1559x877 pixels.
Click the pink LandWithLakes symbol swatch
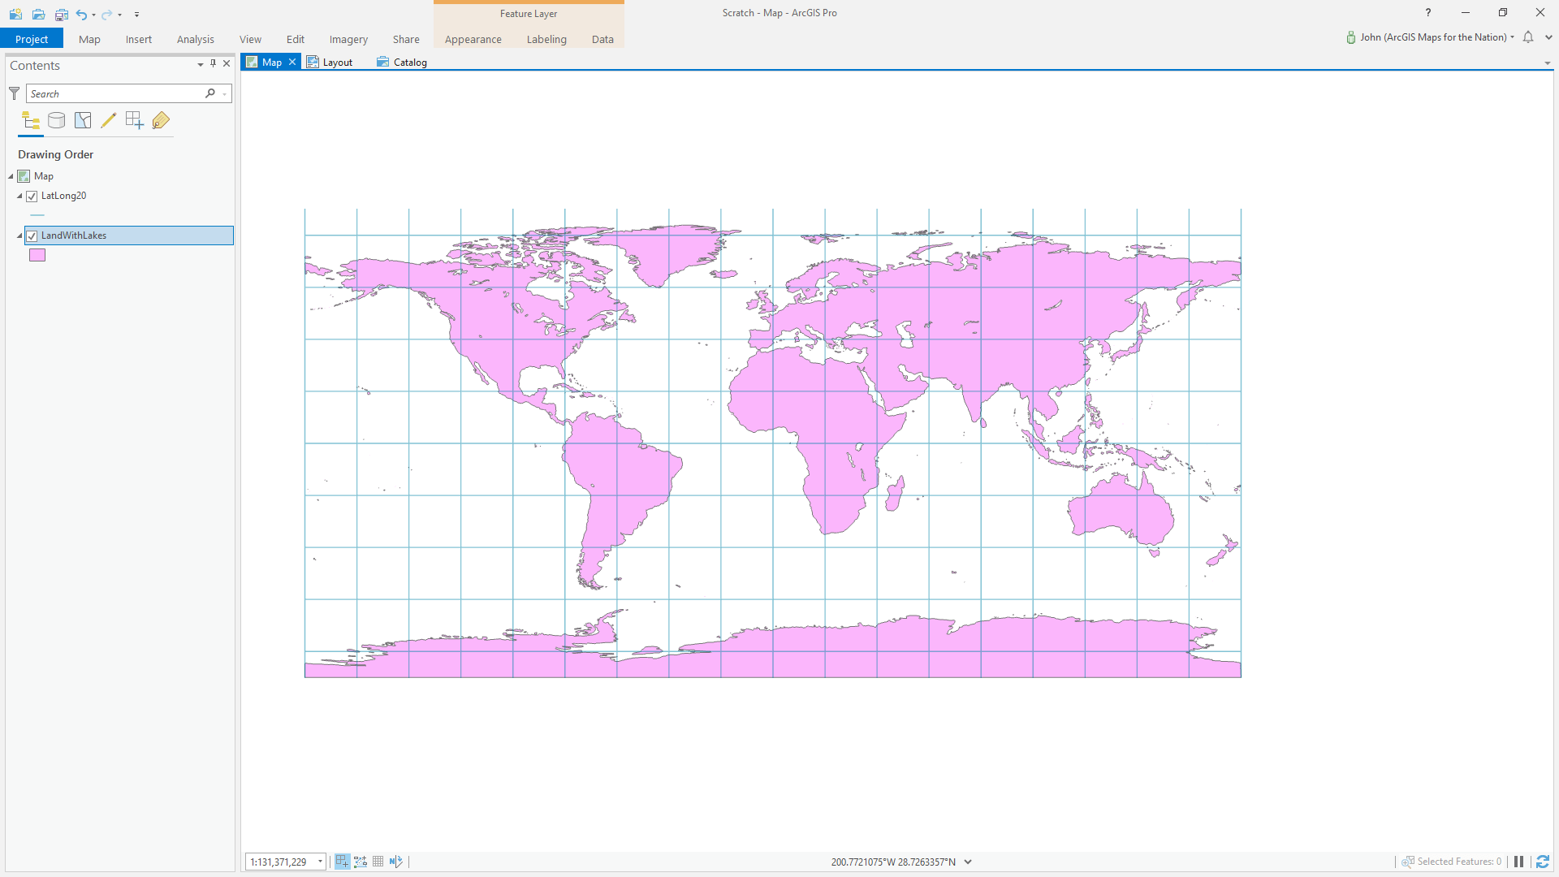[x=37, y=255]
